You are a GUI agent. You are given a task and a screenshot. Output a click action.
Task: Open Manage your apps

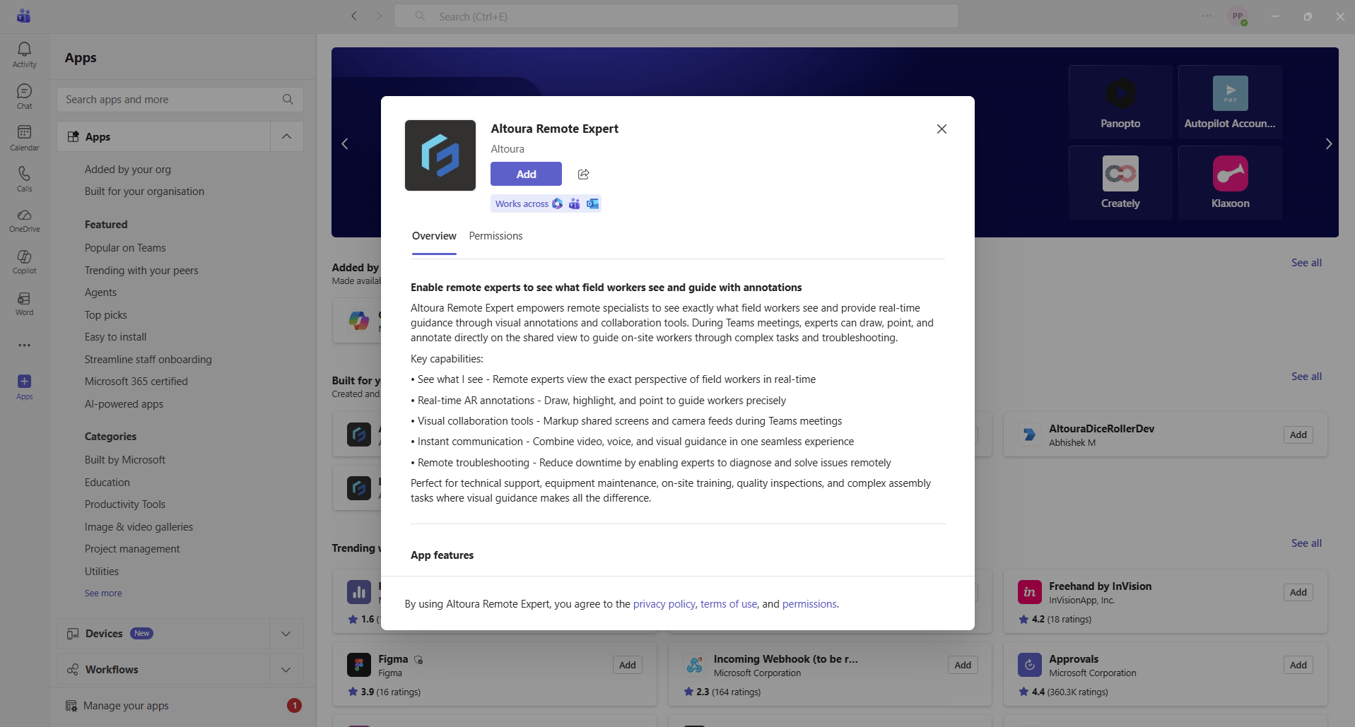pos(126,706)
